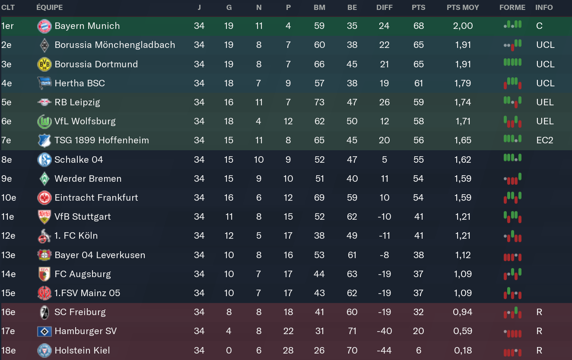Image resolution: width=572 pixels, height=360 pixels.
Task: Click the Werder Bremen diamond logo
Action: tap(44, 179)
